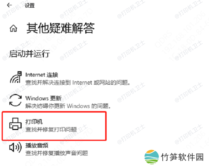This screenshot has height=166, width=209.
Task: Select the printer icon
Action: point(15,124)
